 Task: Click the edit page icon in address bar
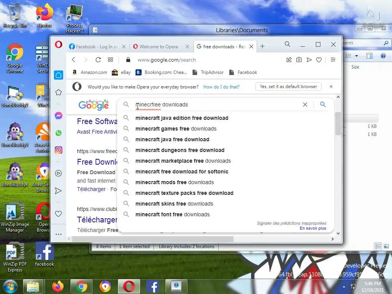click(x=289, y=59)
